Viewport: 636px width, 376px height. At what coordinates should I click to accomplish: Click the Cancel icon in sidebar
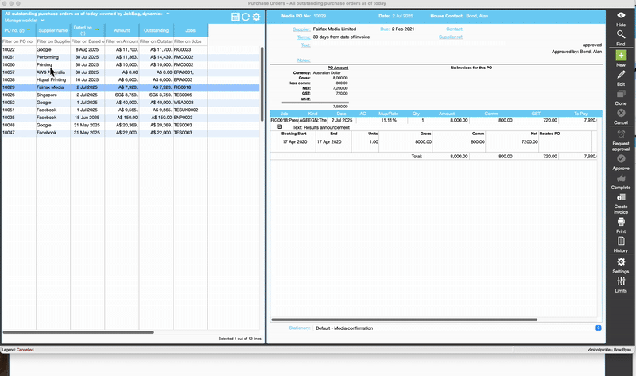(x=621, y=113)
